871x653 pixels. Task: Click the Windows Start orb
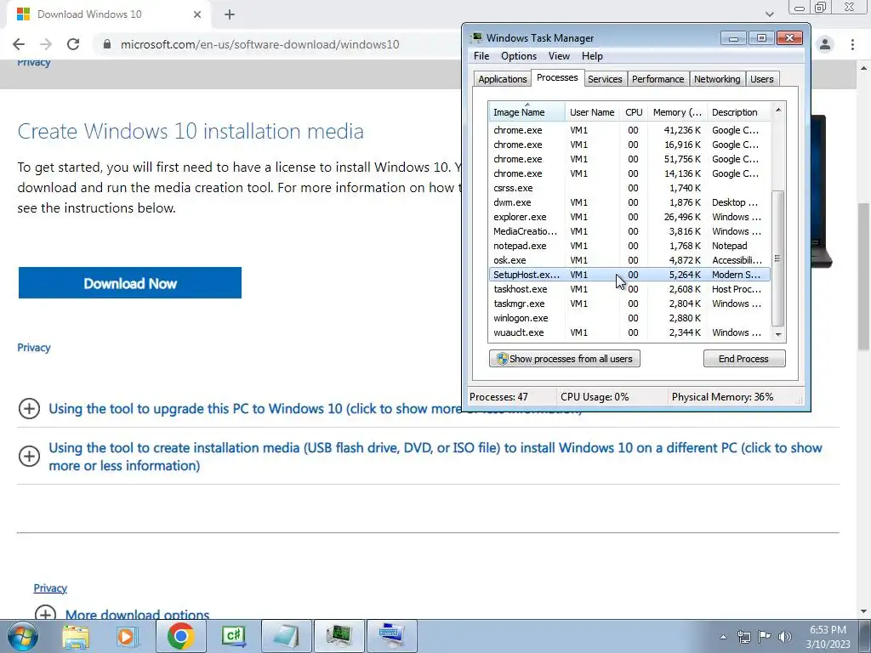(x=23, y=636)
